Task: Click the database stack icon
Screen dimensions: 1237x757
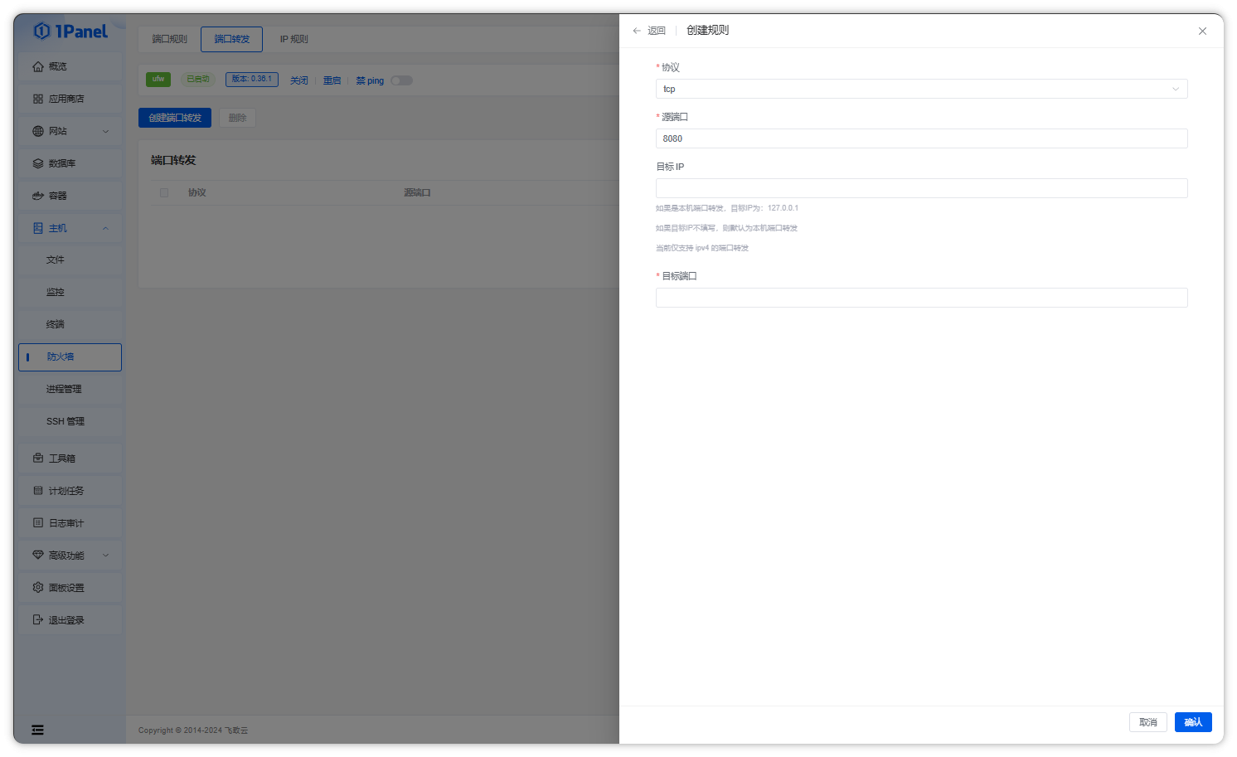Action: click(x=38, y=163)
